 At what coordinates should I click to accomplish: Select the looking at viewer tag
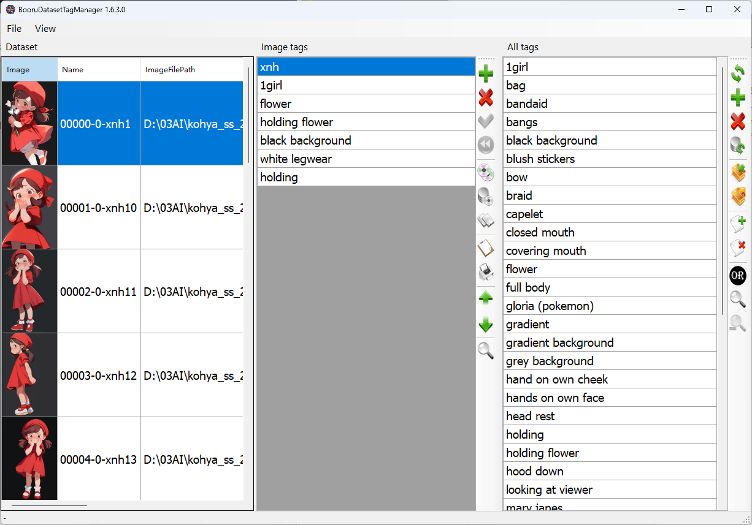(610, 489)
